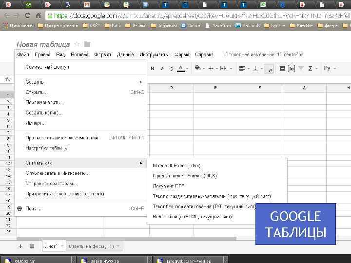
Task: Choose Переименовать... menu item
Action: [x=81, y=102]
